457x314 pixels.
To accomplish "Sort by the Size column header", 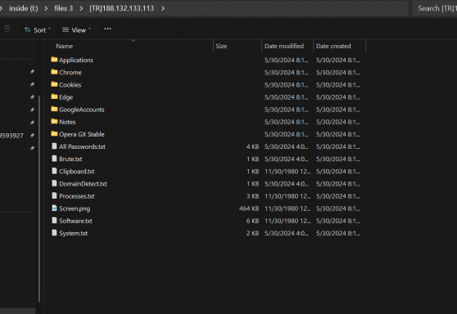I will [x=221, y=47].
